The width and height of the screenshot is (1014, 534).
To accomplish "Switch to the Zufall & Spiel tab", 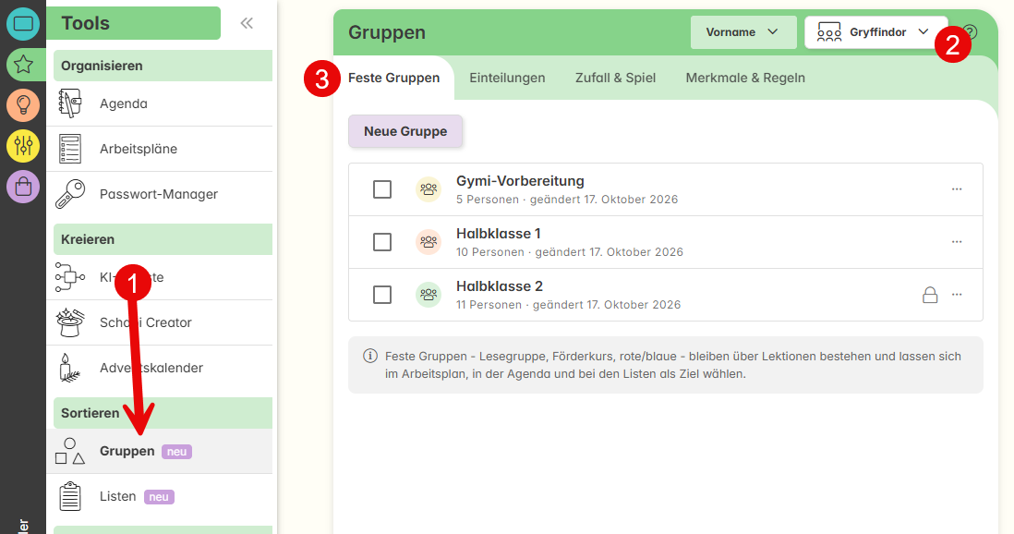I will pyautogui.click(x=616, y=79).
